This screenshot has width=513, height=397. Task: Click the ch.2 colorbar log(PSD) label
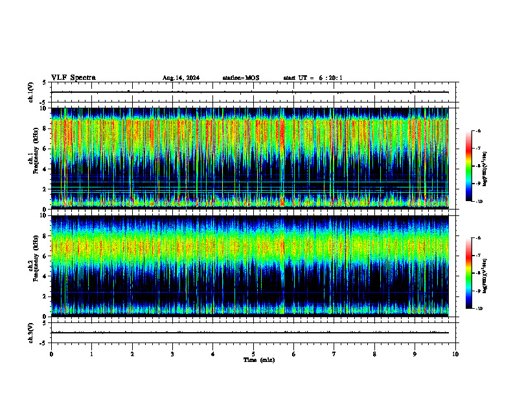[484, 276]
